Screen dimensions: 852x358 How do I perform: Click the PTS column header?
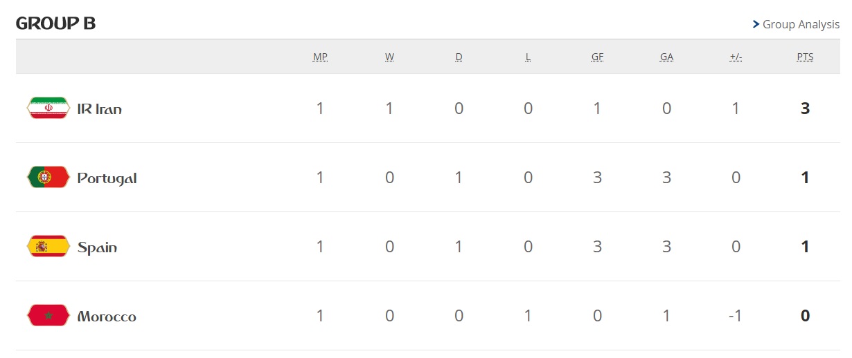coord(805,57)
